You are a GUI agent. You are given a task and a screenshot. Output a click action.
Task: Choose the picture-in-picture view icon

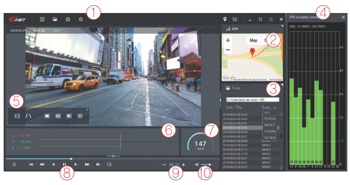point(69,116)
